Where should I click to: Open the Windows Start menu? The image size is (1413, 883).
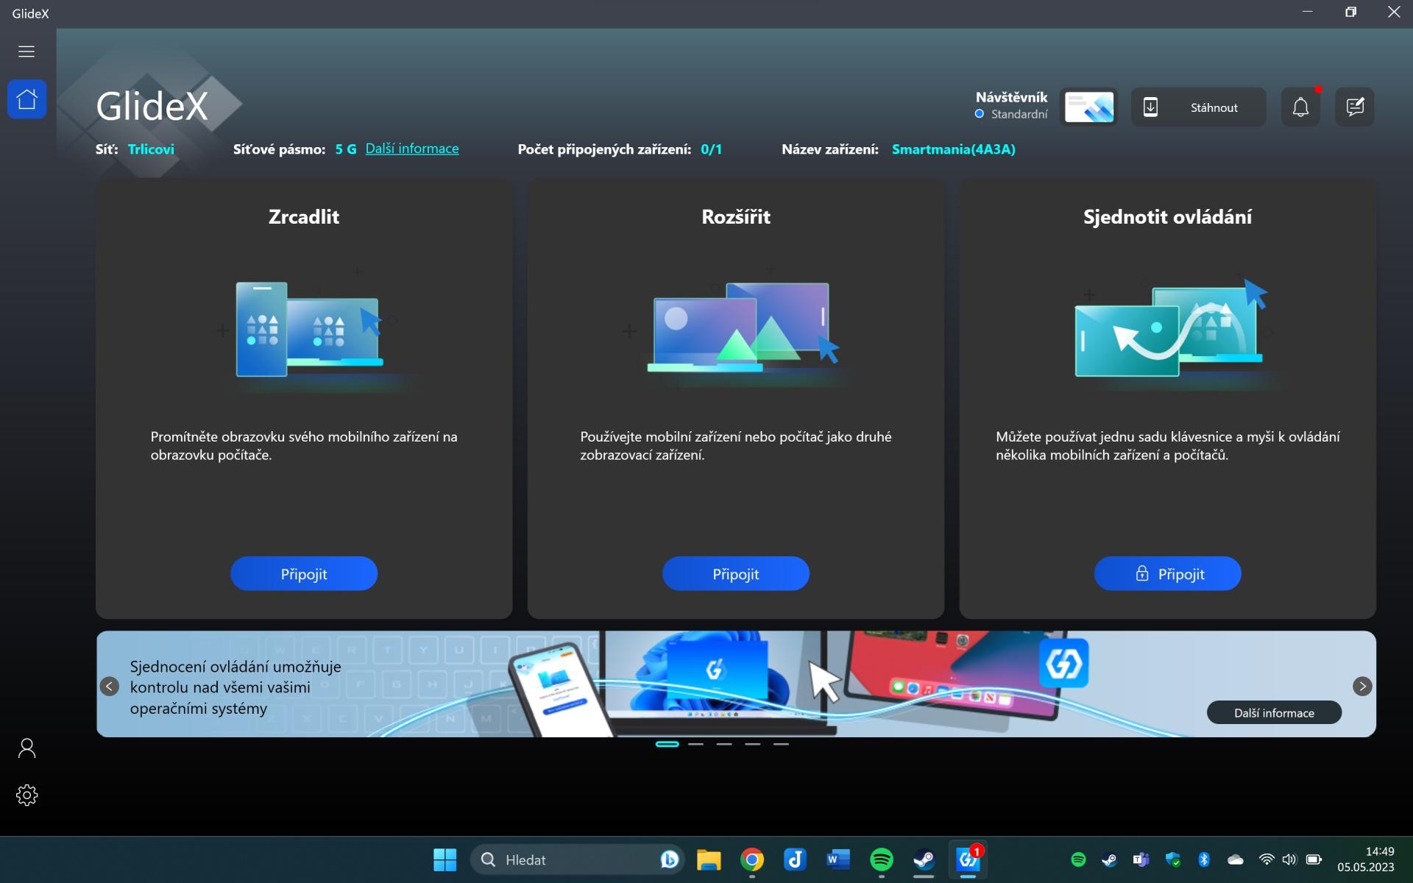pyautogui.click(x=445, y=859)
